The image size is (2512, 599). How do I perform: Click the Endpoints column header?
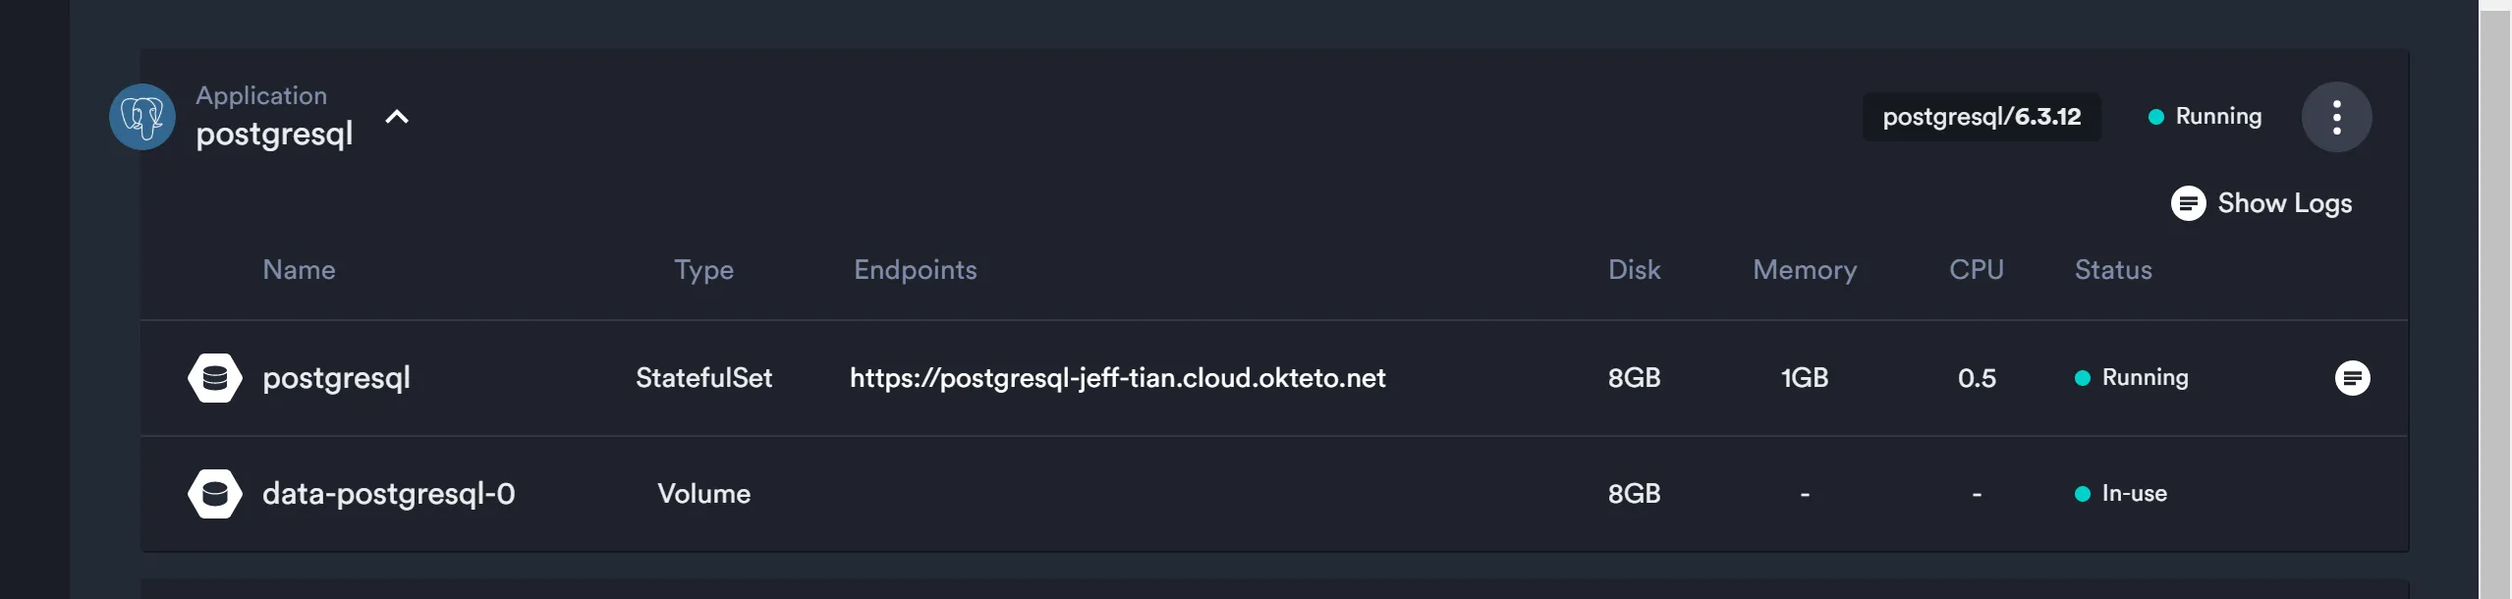(x=915, y=270)
